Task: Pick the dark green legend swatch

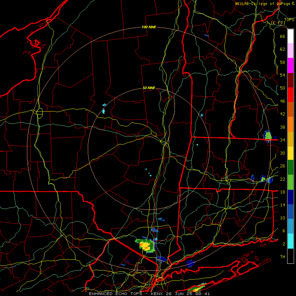Action: 290,167
